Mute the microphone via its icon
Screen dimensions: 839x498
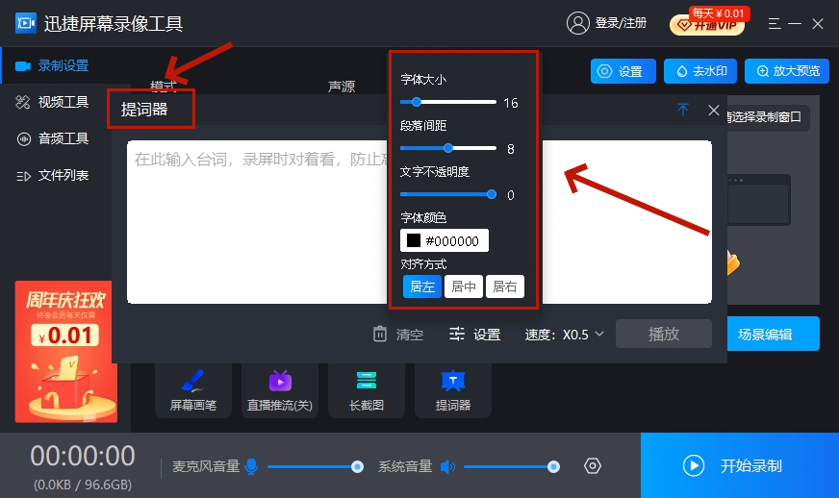point(251,466)
